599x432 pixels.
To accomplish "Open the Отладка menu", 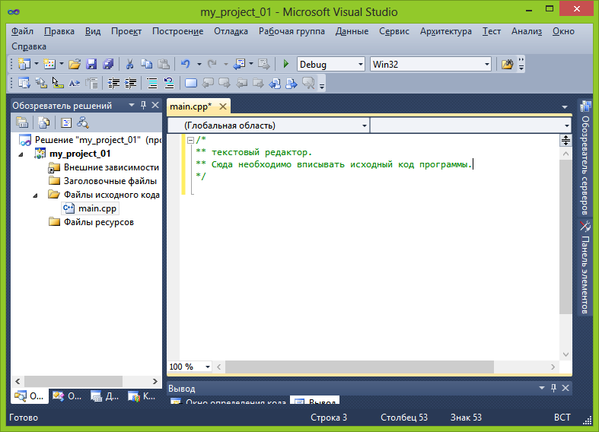I will coord(231,31).
